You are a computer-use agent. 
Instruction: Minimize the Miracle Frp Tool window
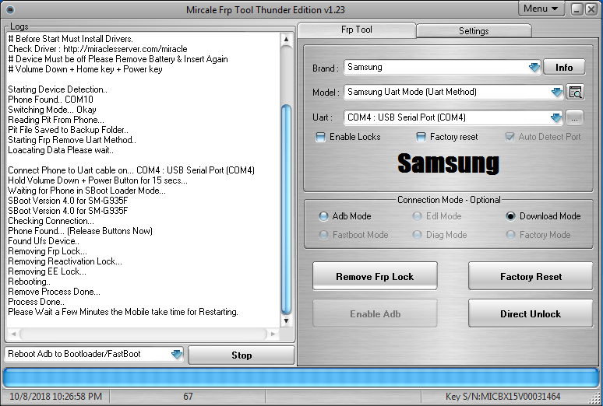click(x=577, y=9)
